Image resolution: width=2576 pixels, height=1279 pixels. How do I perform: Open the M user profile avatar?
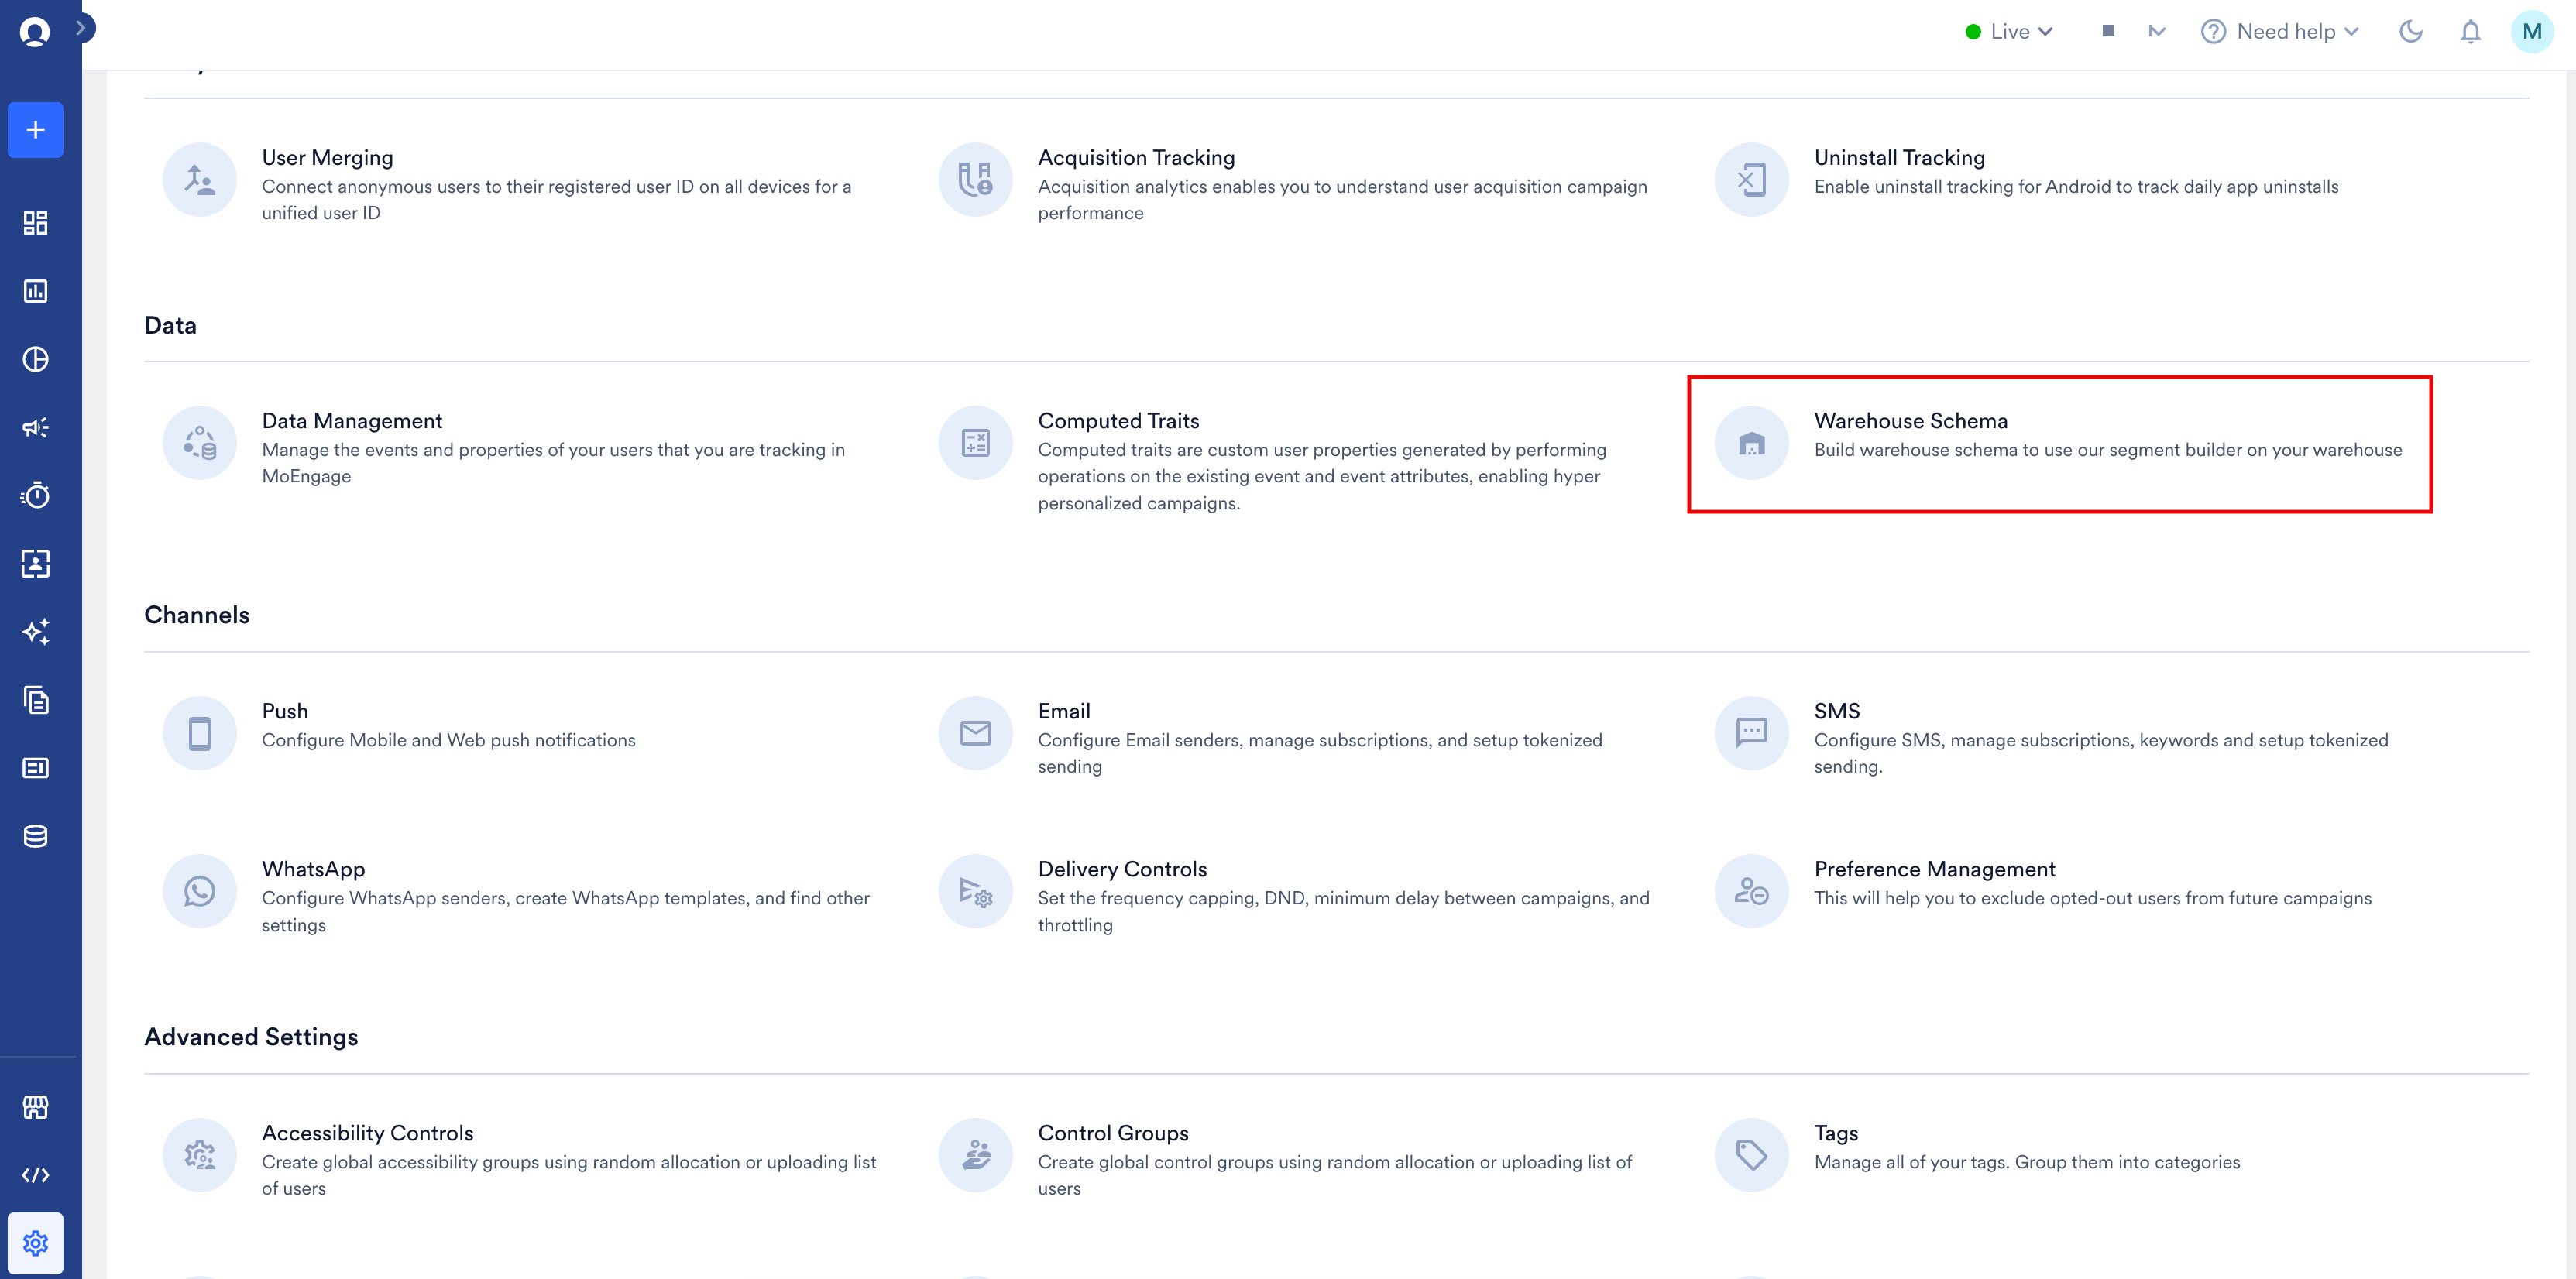pyautogui.click(x=2532, y=32)
